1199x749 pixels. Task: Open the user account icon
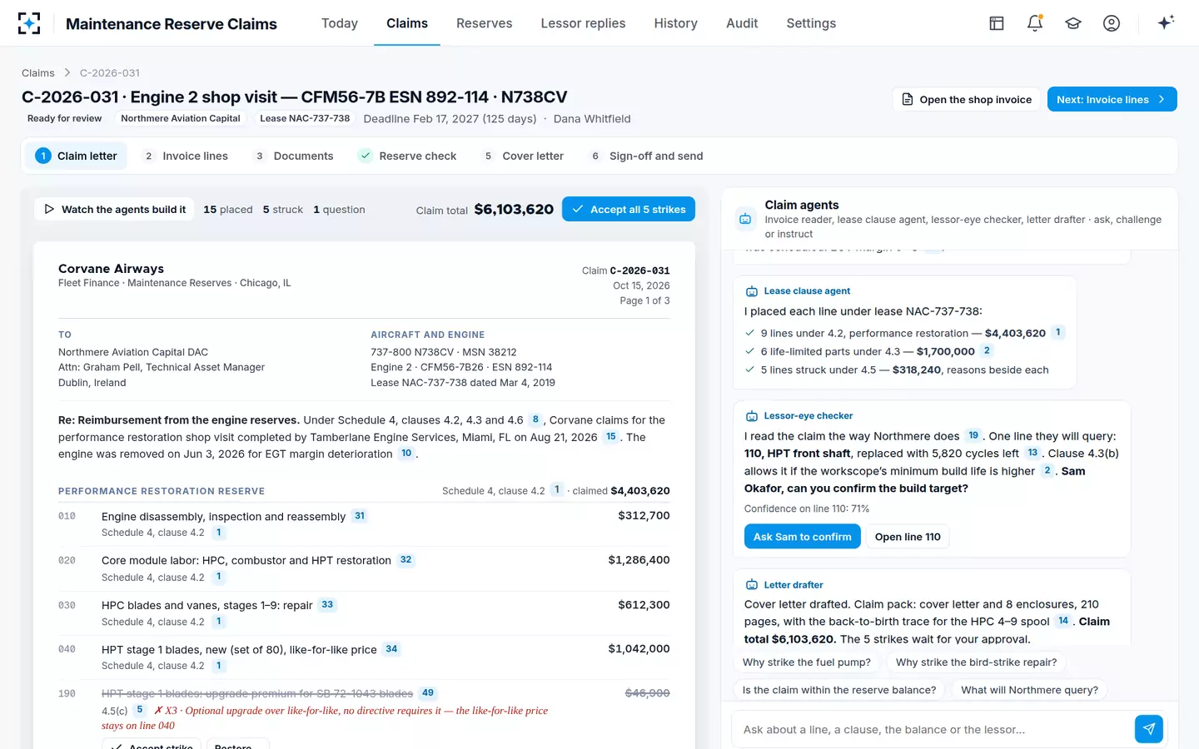tap(1112, 23)
